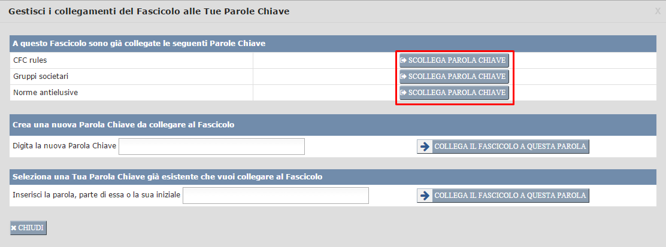Focus the 'Digita la nuova Parola Chiave' field
The width and height of the screenshot is (666, 247).
(211, 147)
